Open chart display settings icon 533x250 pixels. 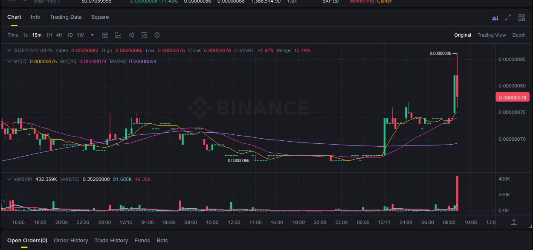pos(144,35)
